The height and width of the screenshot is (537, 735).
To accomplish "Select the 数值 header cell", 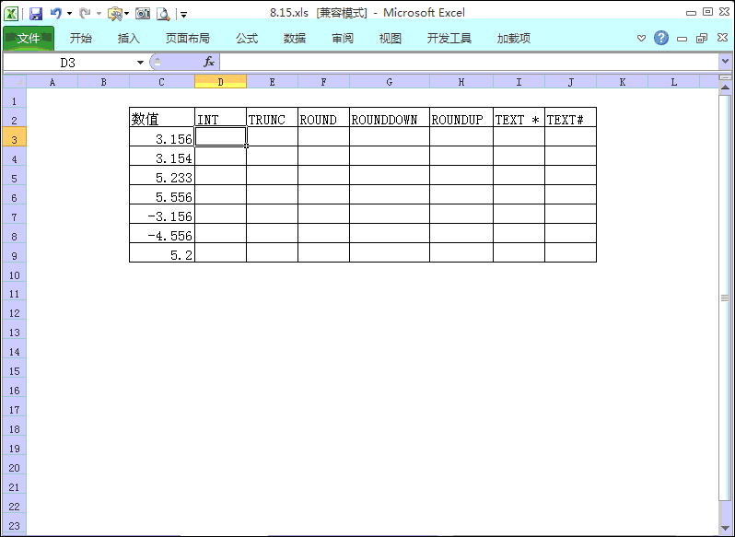I will 162,117.
